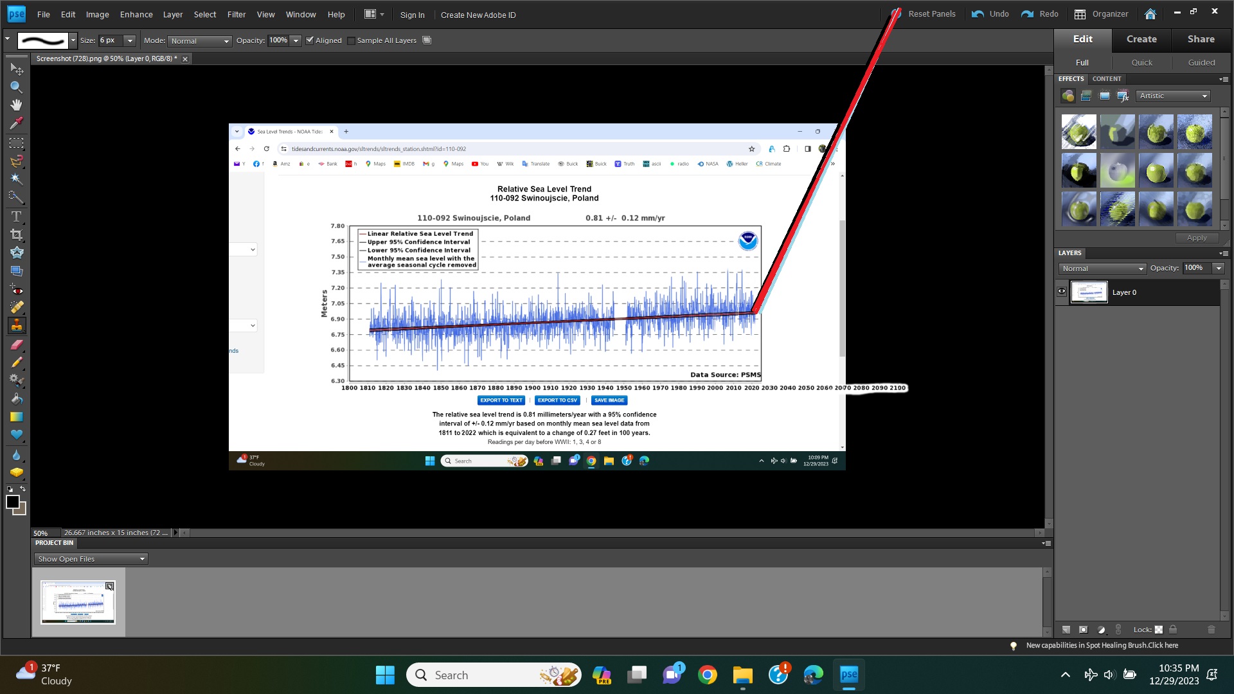
Task: Select the Eraser tool
Action: click(x=16, y=344)
